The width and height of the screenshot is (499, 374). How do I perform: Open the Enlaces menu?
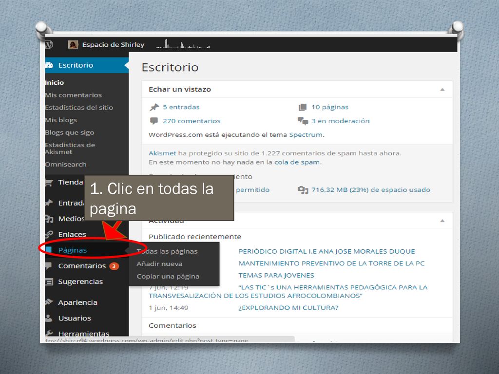click(72, 234)
